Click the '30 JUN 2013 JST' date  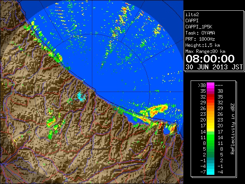tap(214, 67)
